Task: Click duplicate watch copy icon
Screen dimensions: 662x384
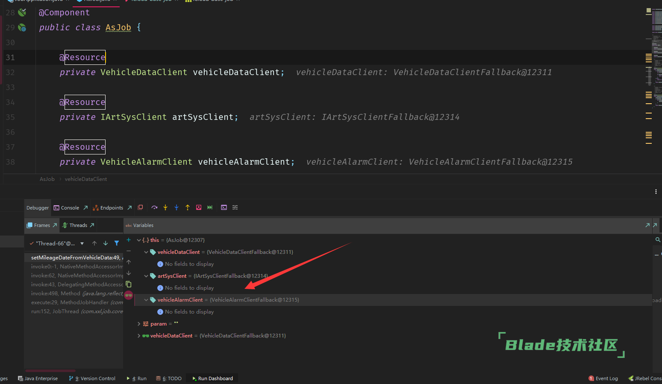Action: [x=129, y=284]
